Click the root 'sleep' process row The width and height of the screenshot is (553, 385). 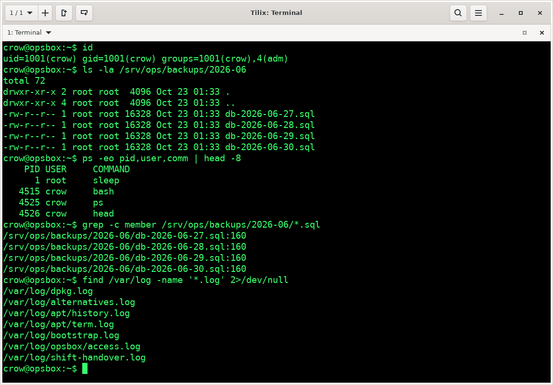[77, 180]
